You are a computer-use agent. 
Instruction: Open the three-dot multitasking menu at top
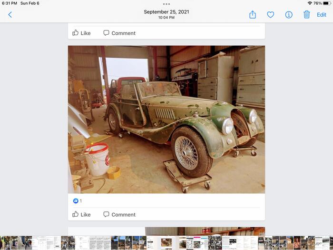click(166, 4)
